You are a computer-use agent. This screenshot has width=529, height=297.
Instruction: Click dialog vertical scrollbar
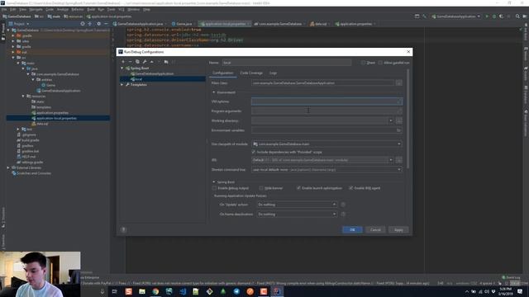[x=407, y=119]
